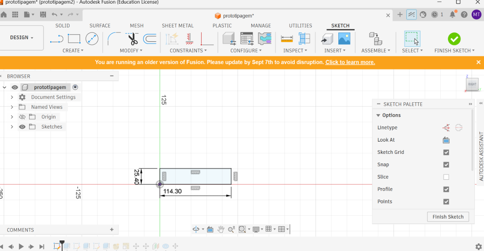Toggle the Profile checkbox
484x251 pixels.
446,189
